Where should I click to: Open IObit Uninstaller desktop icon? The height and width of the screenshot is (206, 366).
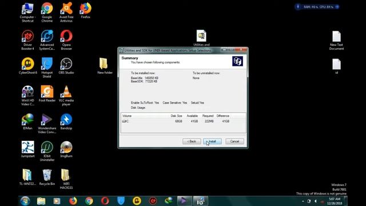click(47, 151)
